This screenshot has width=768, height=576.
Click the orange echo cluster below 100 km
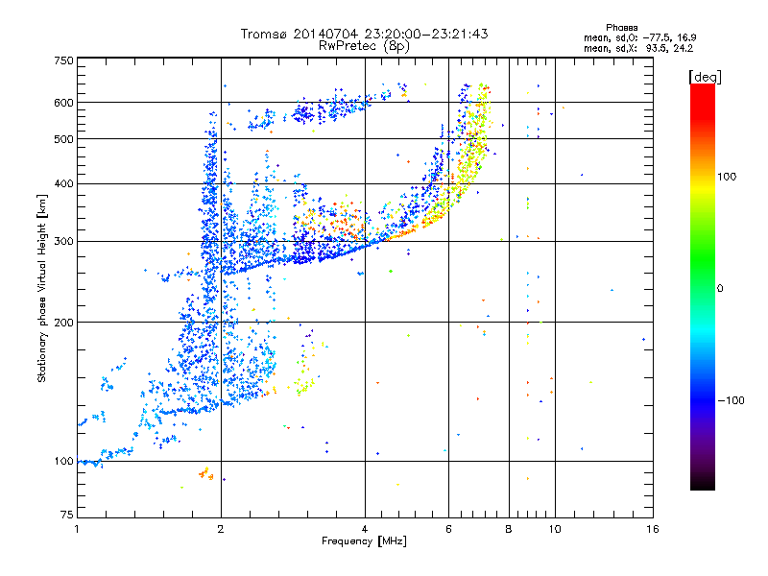coord(205,473)
